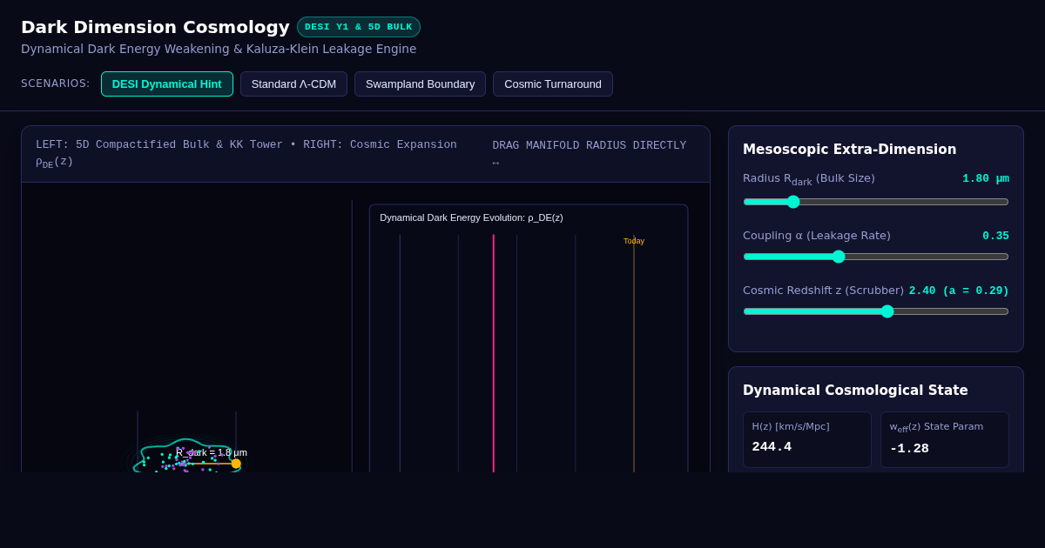Click the Dynamical Cosmological State heading
This screenshot has height=548, width=1045.
click(855, 391)
